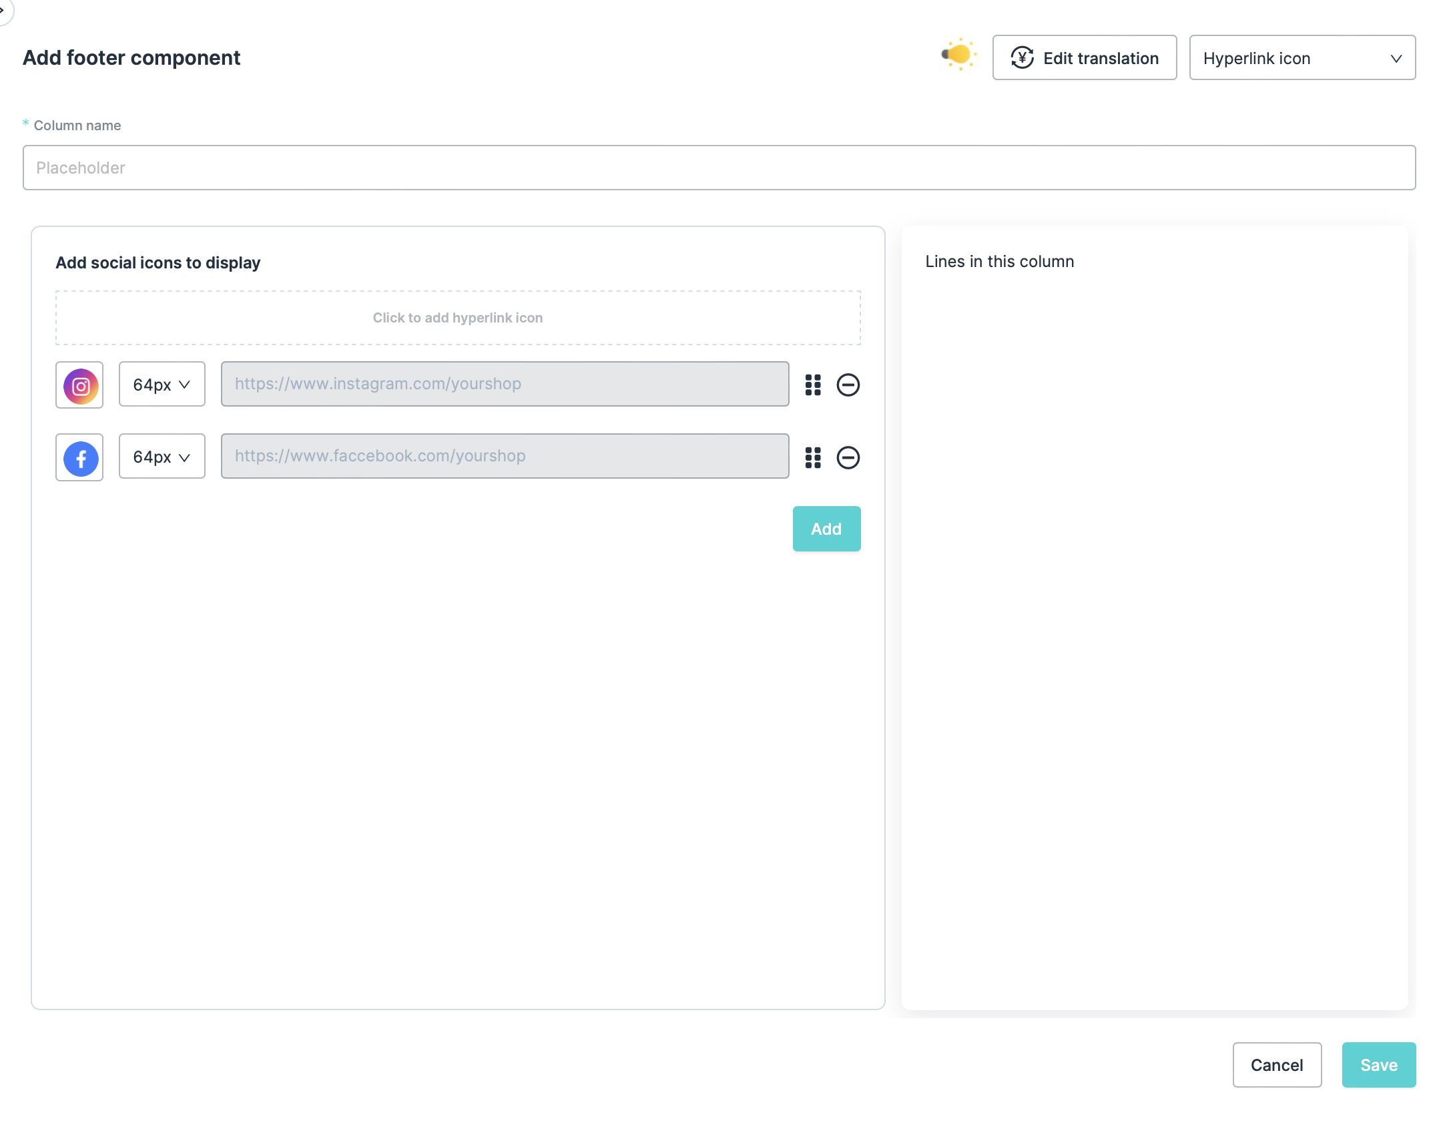Viewport: 1439px width, 1127px height.
Task: Click the drag handle on the Instagram row
Action: point(812,385)
